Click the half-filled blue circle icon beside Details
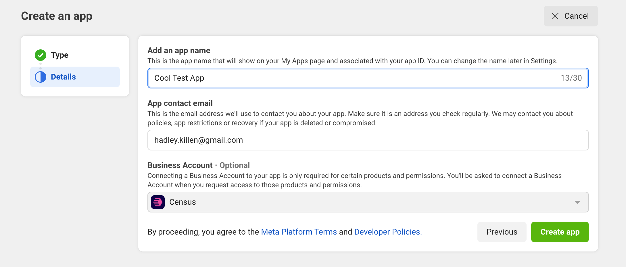This screenshot has height=267, width=626. coord(41,77)
